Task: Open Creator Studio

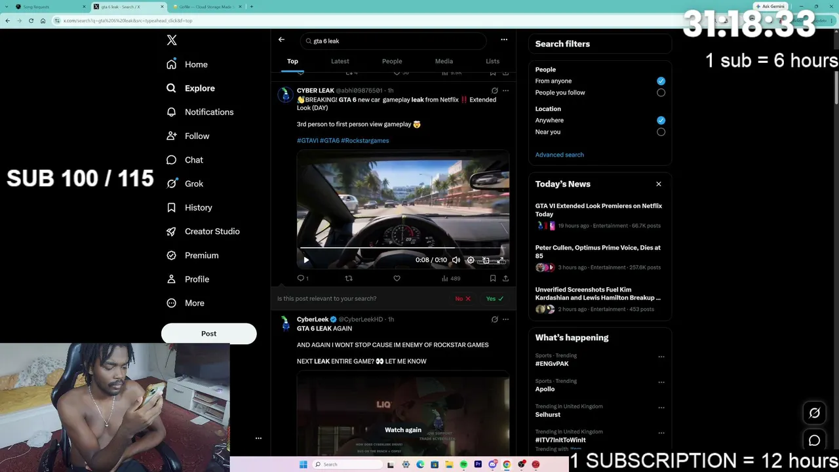Action: [203, 231]
